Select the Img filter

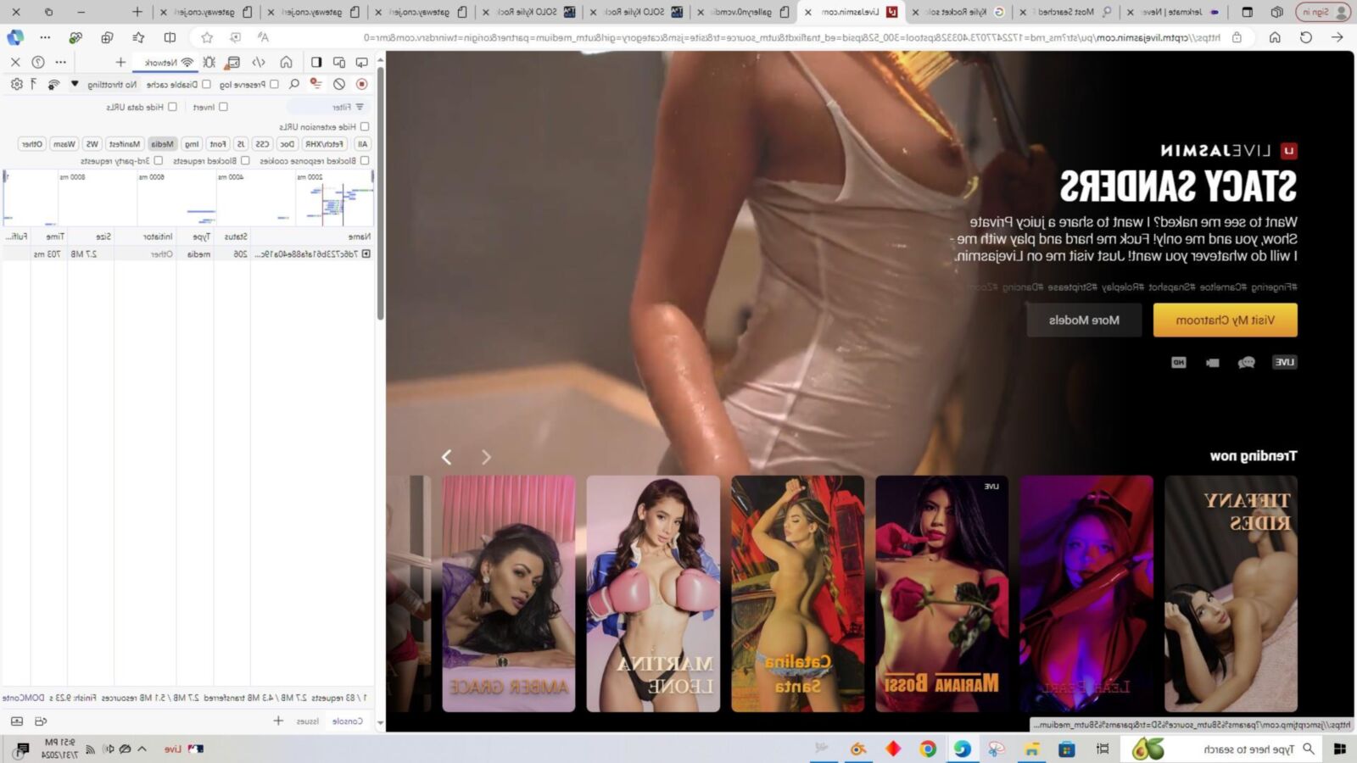pos(193,144)
